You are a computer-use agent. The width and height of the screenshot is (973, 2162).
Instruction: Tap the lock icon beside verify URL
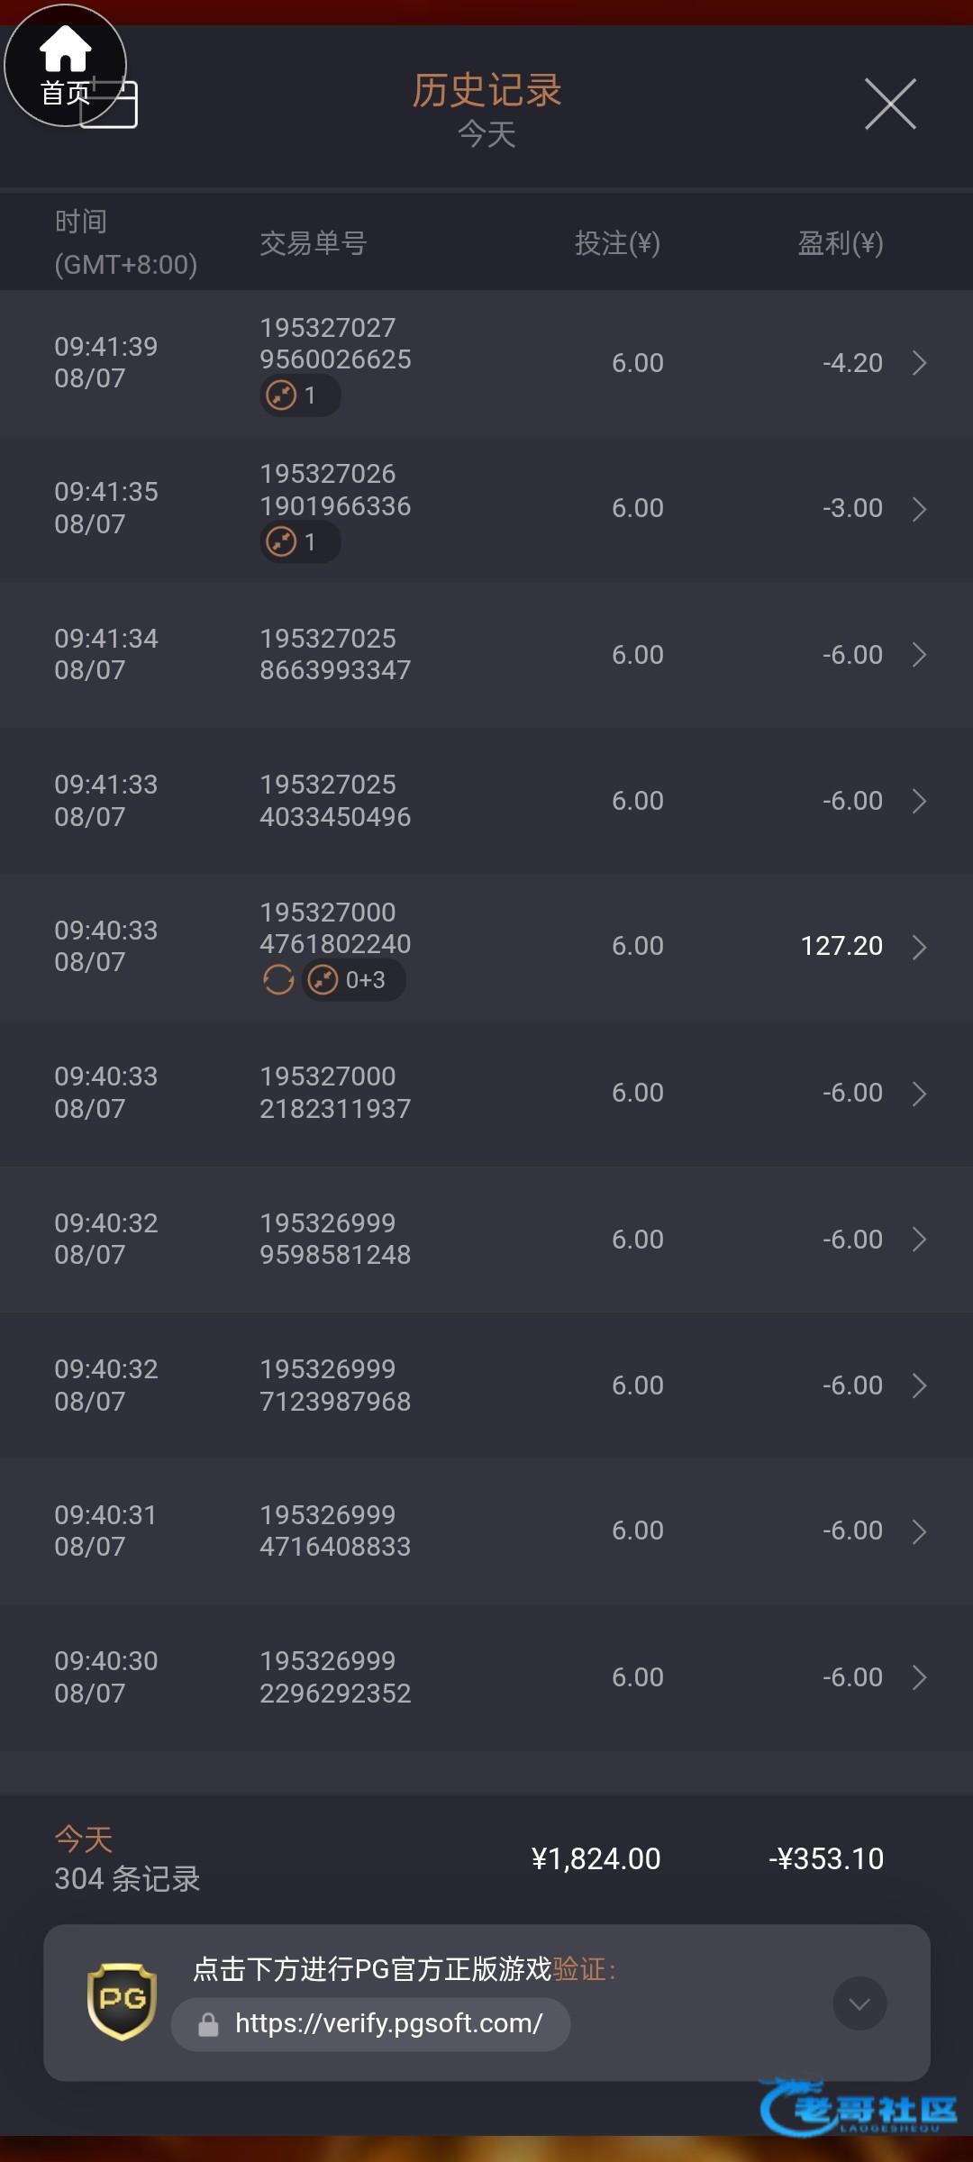click(x=208, y=2024)
